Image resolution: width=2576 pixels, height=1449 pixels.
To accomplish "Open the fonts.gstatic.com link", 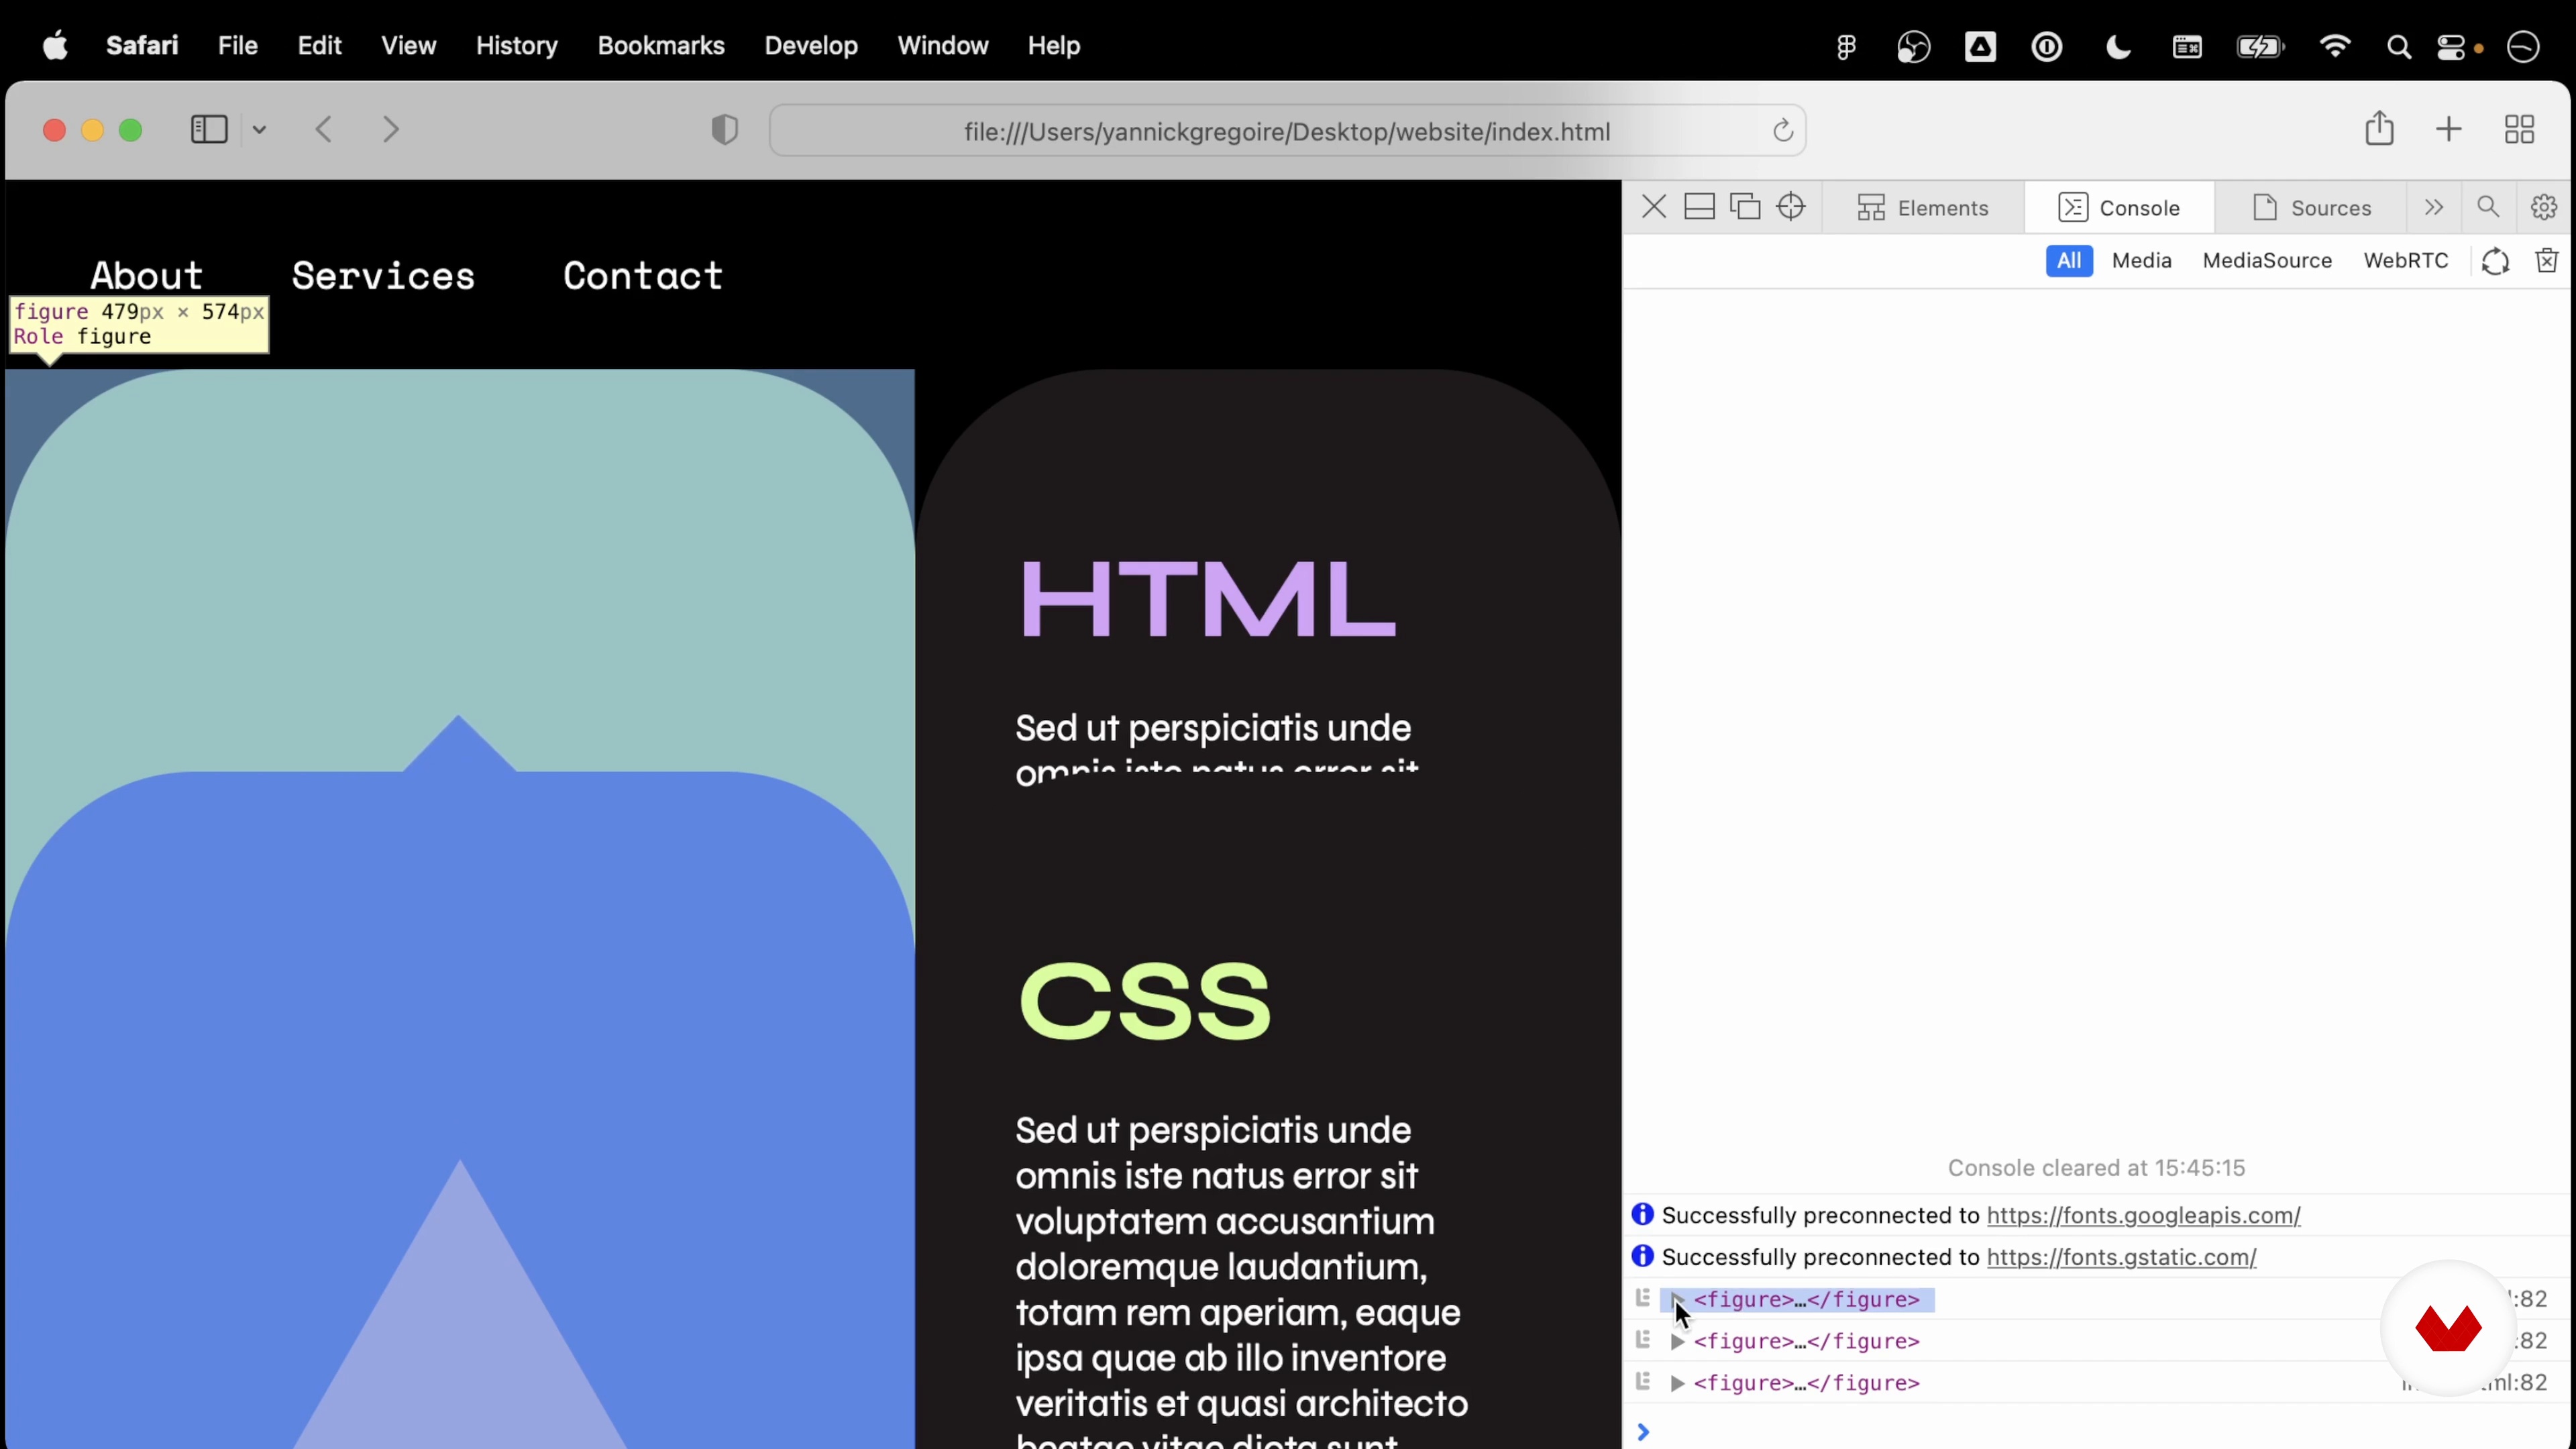I will pyautogui.click(x=2121, y=1257).
